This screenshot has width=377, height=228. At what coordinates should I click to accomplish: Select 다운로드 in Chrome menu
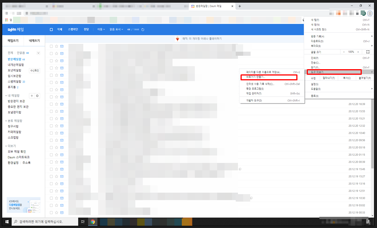point(339,41)
